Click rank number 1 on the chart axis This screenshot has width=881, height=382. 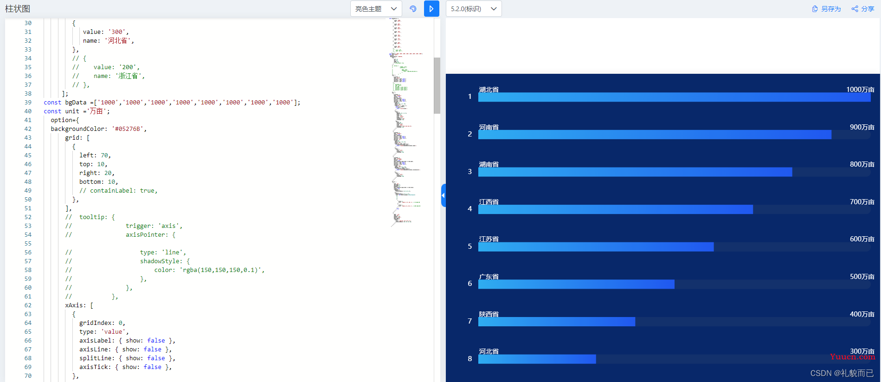tap(470, 97)
